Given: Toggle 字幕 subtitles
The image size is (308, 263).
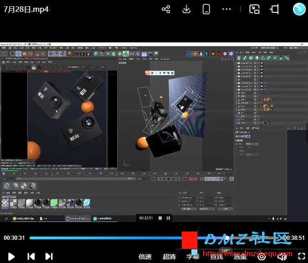Looking at the screenshot, I should [x=193, y=256].
